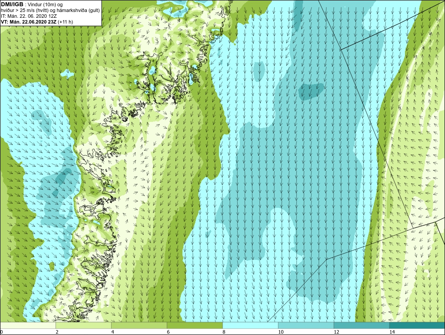Click the legend label '0'
445x335 pixels.
click(1, 332)
